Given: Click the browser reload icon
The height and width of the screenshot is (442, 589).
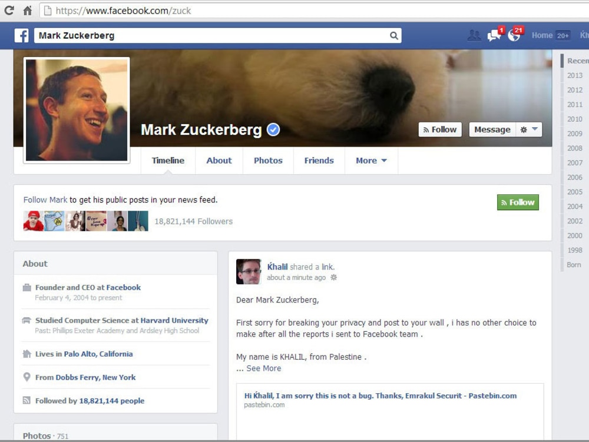Looking at the screenshot, I should pyautogui.click(x=9, y=10).
